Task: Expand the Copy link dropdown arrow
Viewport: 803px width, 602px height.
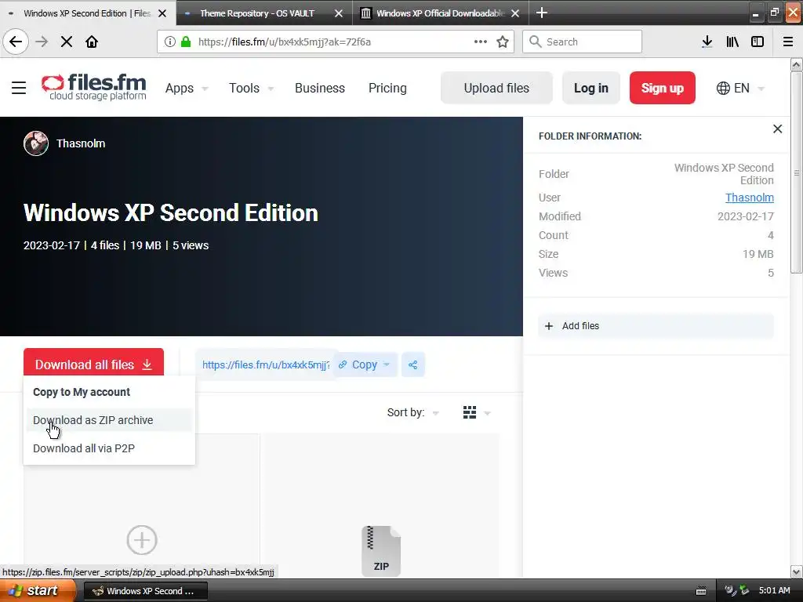Action: click(387, 364)
